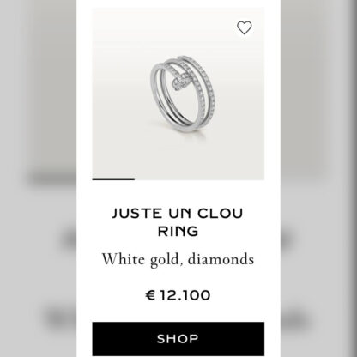This screenshot has height=357, width=357.
Task: Click the SHOP button
Action: 178,339
